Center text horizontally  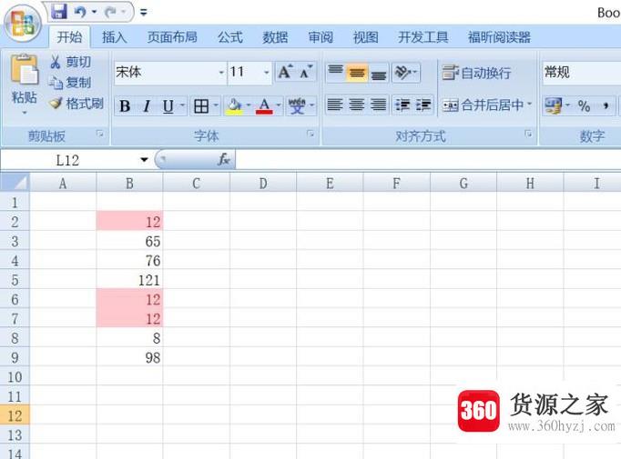pos(357,105)
